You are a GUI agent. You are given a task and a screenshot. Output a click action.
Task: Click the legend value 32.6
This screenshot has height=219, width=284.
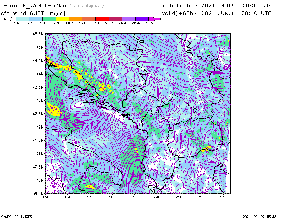[x=149, y=23]
